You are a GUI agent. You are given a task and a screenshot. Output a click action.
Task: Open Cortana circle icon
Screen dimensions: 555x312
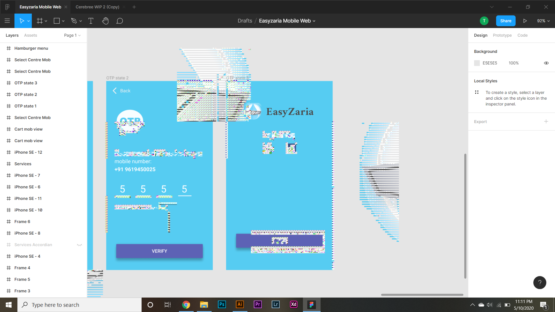pyautogui.click(x=150, y=304)
